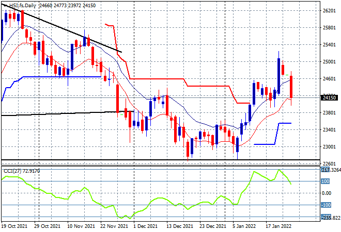Select the blue stepped support line near 23500
The height and width of the screenshot is (232, 341).
(285, 123)
